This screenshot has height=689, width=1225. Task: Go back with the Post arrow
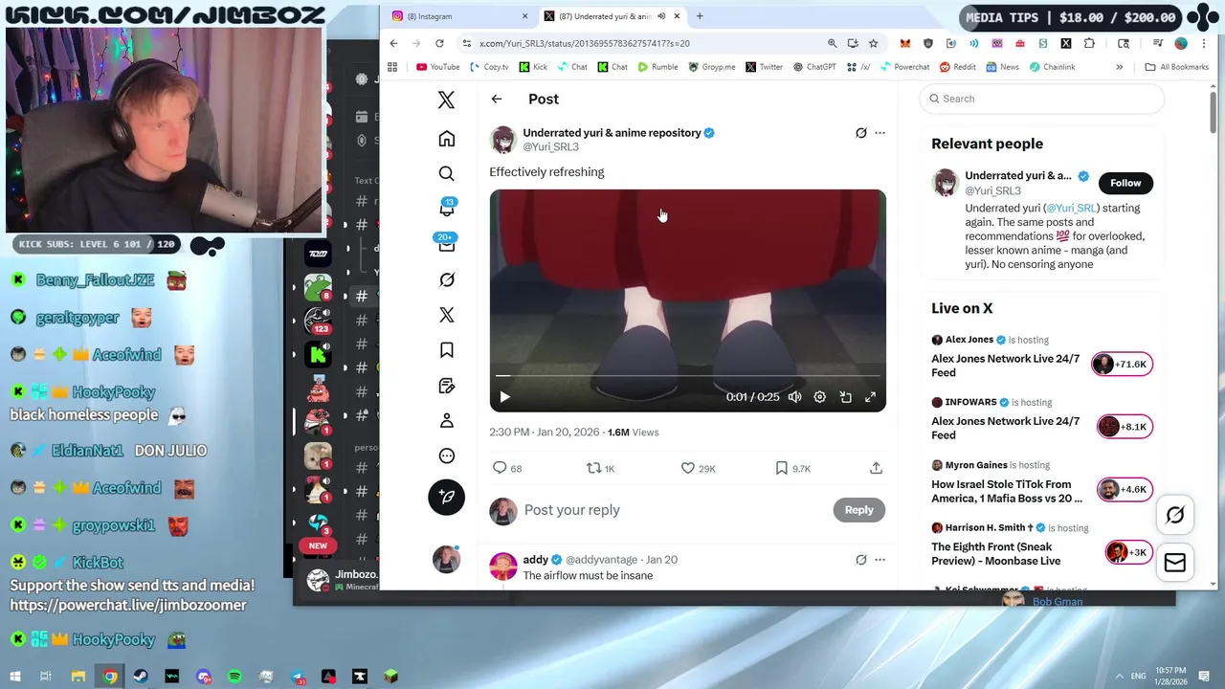click(496, 99)
